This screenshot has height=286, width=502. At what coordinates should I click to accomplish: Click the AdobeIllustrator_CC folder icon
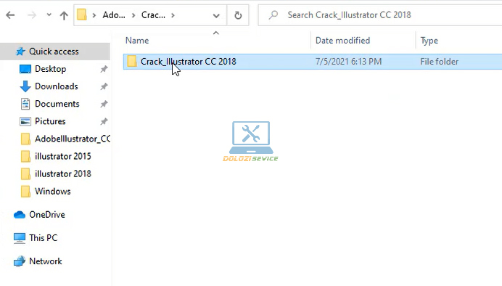[x=25, y=139]
